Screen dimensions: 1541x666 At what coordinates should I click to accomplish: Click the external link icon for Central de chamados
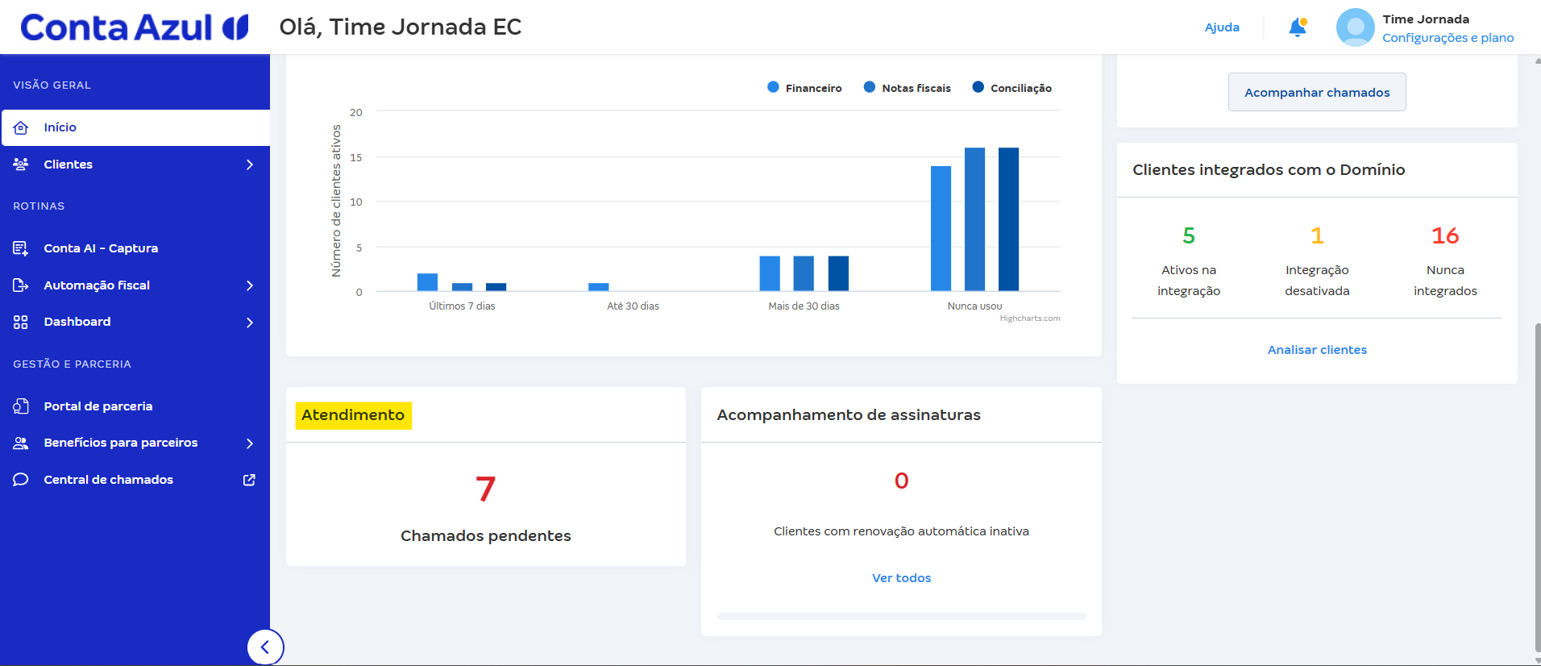(x=249, y=480)
